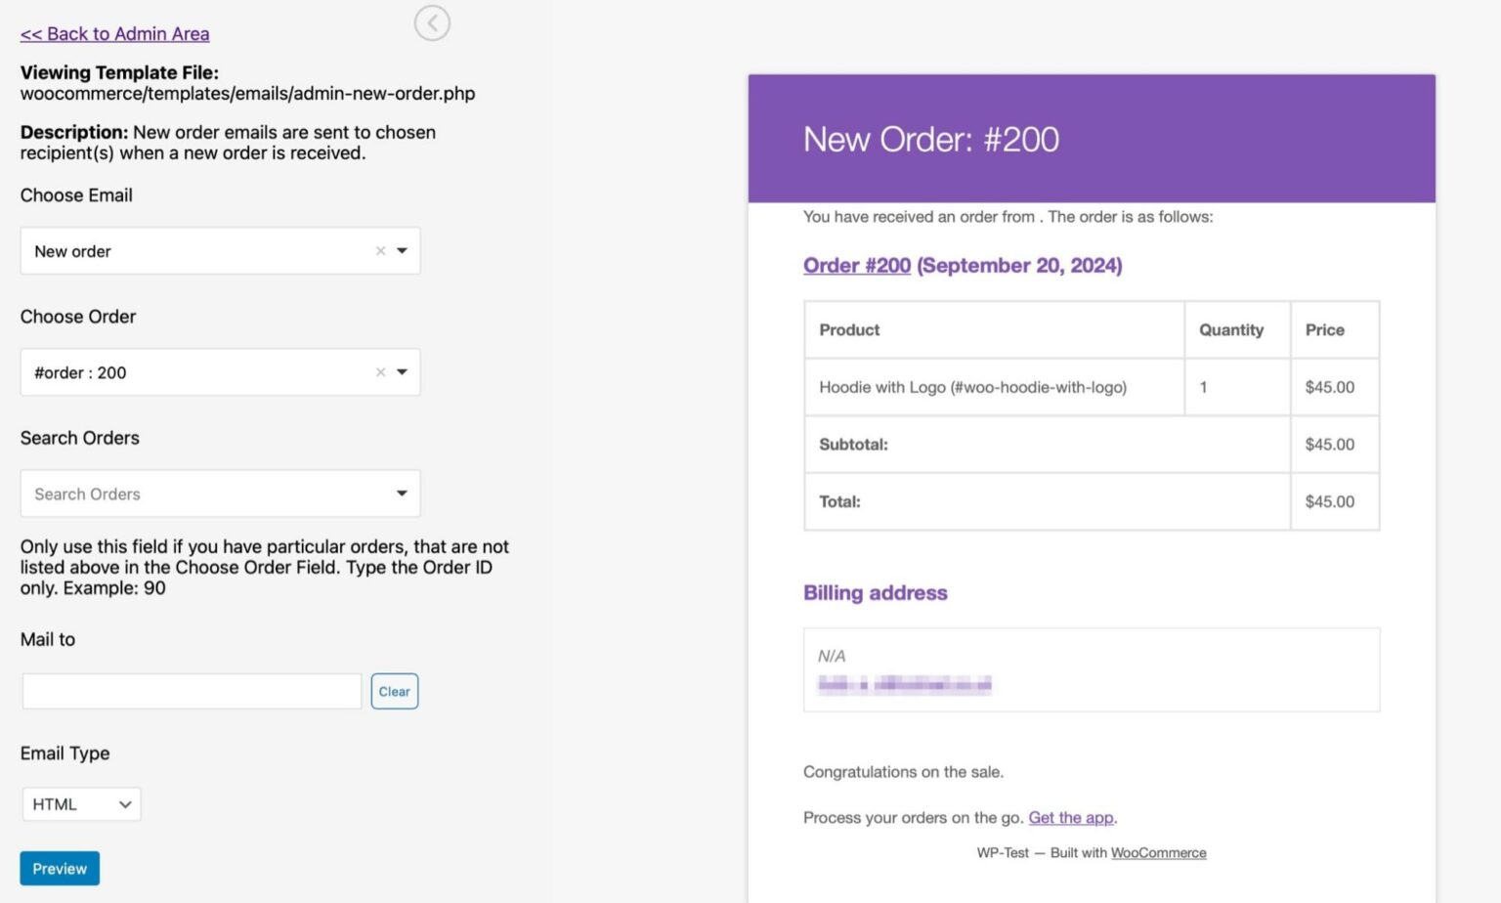
Task: Click the Search Orders text field
Action: pyautogui.click(x=176, y=494)
